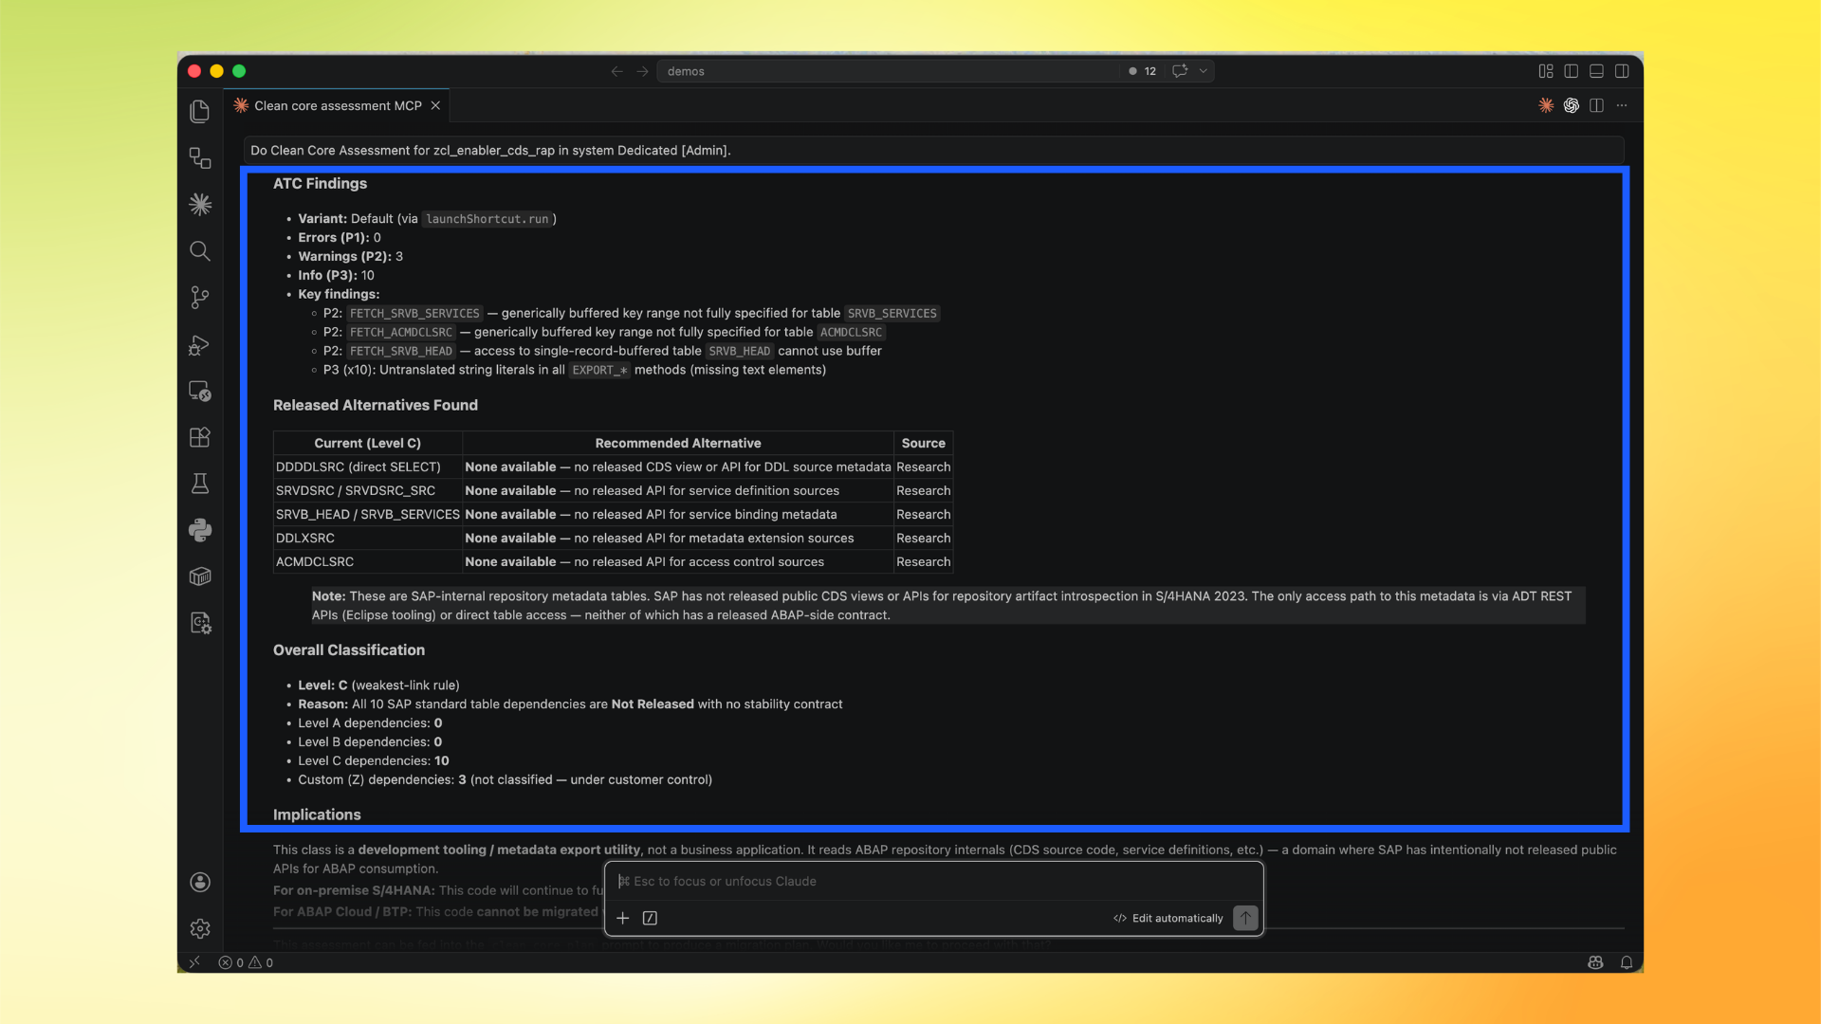The width and height of the screenshot is (1821, 1024).
Task: Open Source Control view in activity bar
Action: [199, 298]
